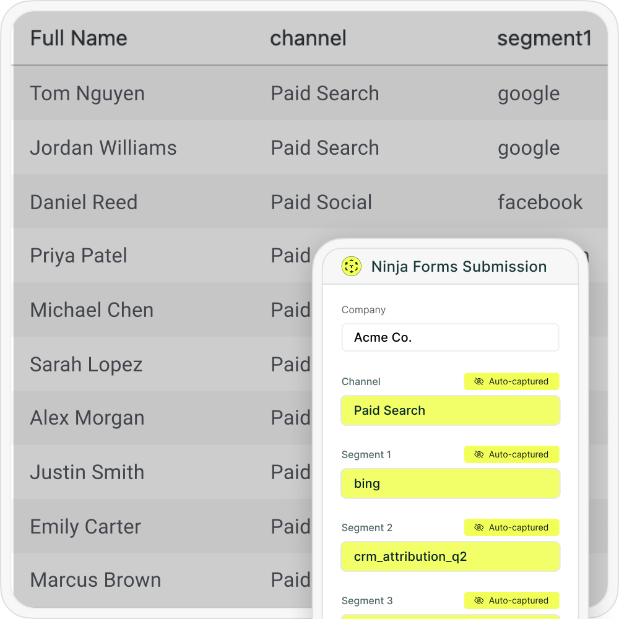The width and height of the screenshot is (619, 619).
Task: Select the Marcus Brown name cell
Action: coord(95,580)
